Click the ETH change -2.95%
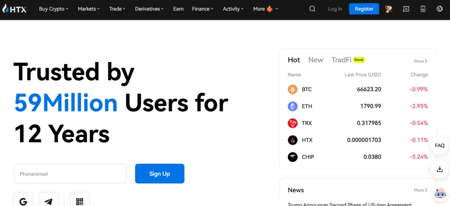This screenshot has height=206, width=450. (x=419, y=106)
